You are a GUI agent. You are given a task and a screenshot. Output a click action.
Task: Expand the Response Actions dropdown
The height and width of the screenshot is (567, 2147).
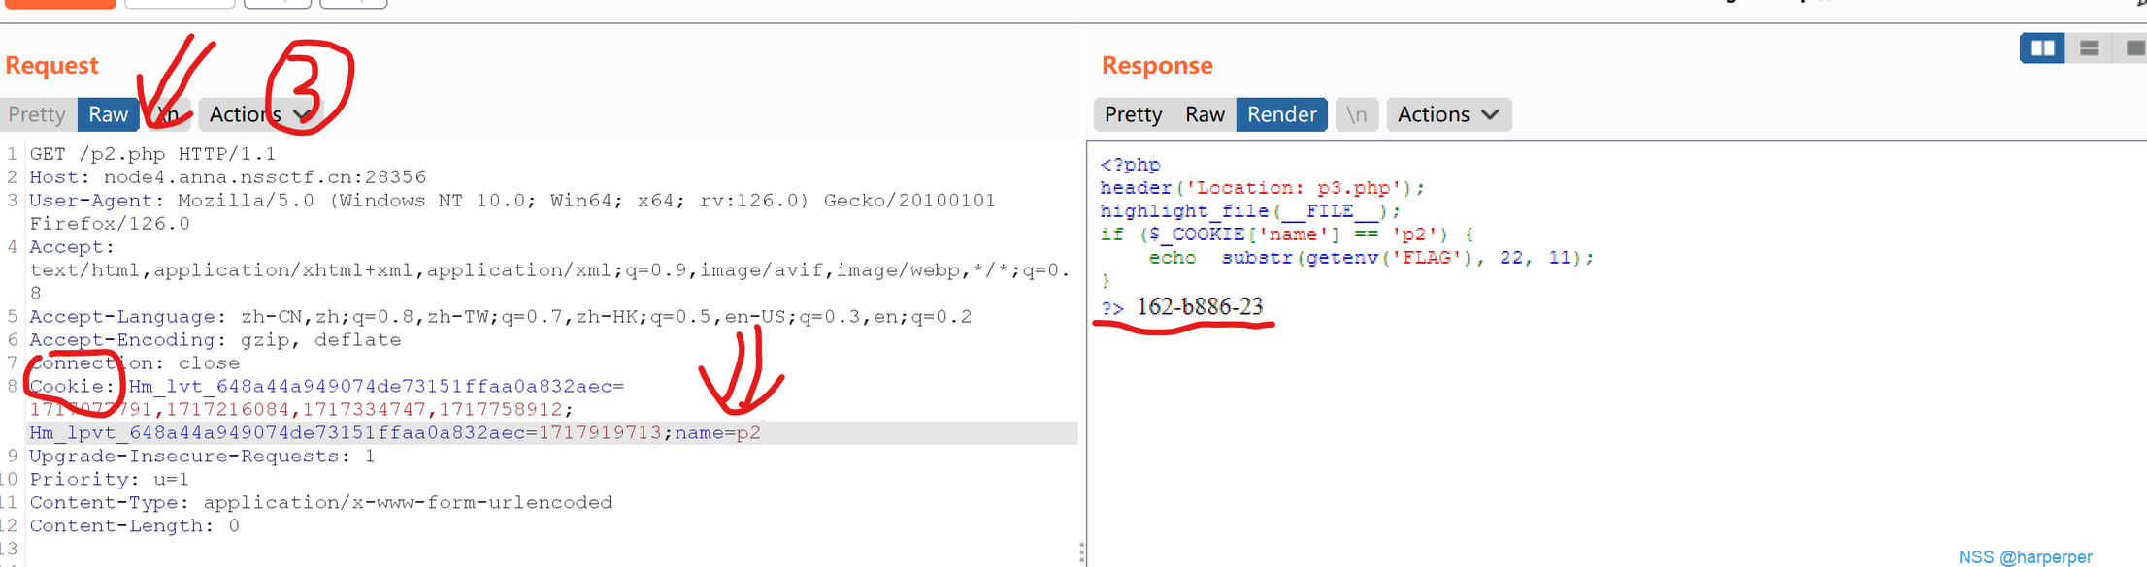click(x=1447, y=114)
